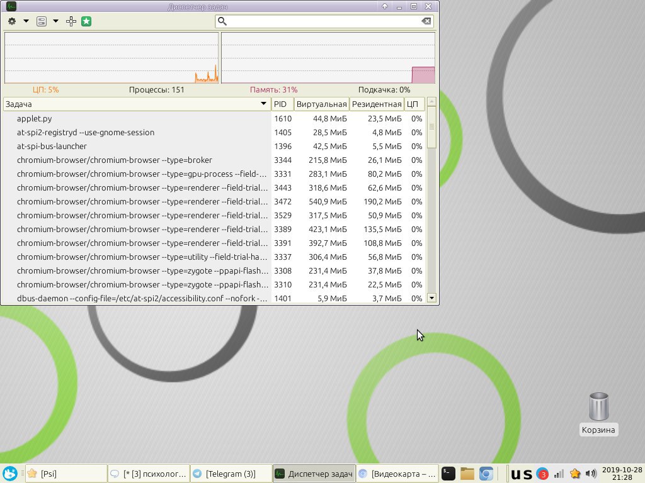The height and width of the screenshot is (483, 645).
Task: Click the Psi star tray icon
Action: point(575,474)
